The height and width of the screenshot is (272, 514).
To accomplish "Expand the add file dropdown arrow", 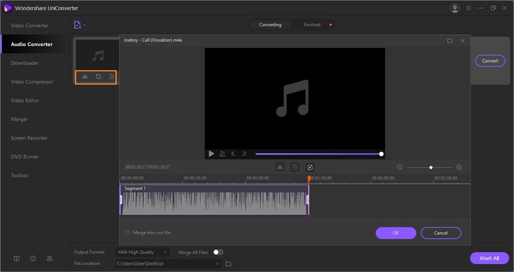I will tap(84, 25).
